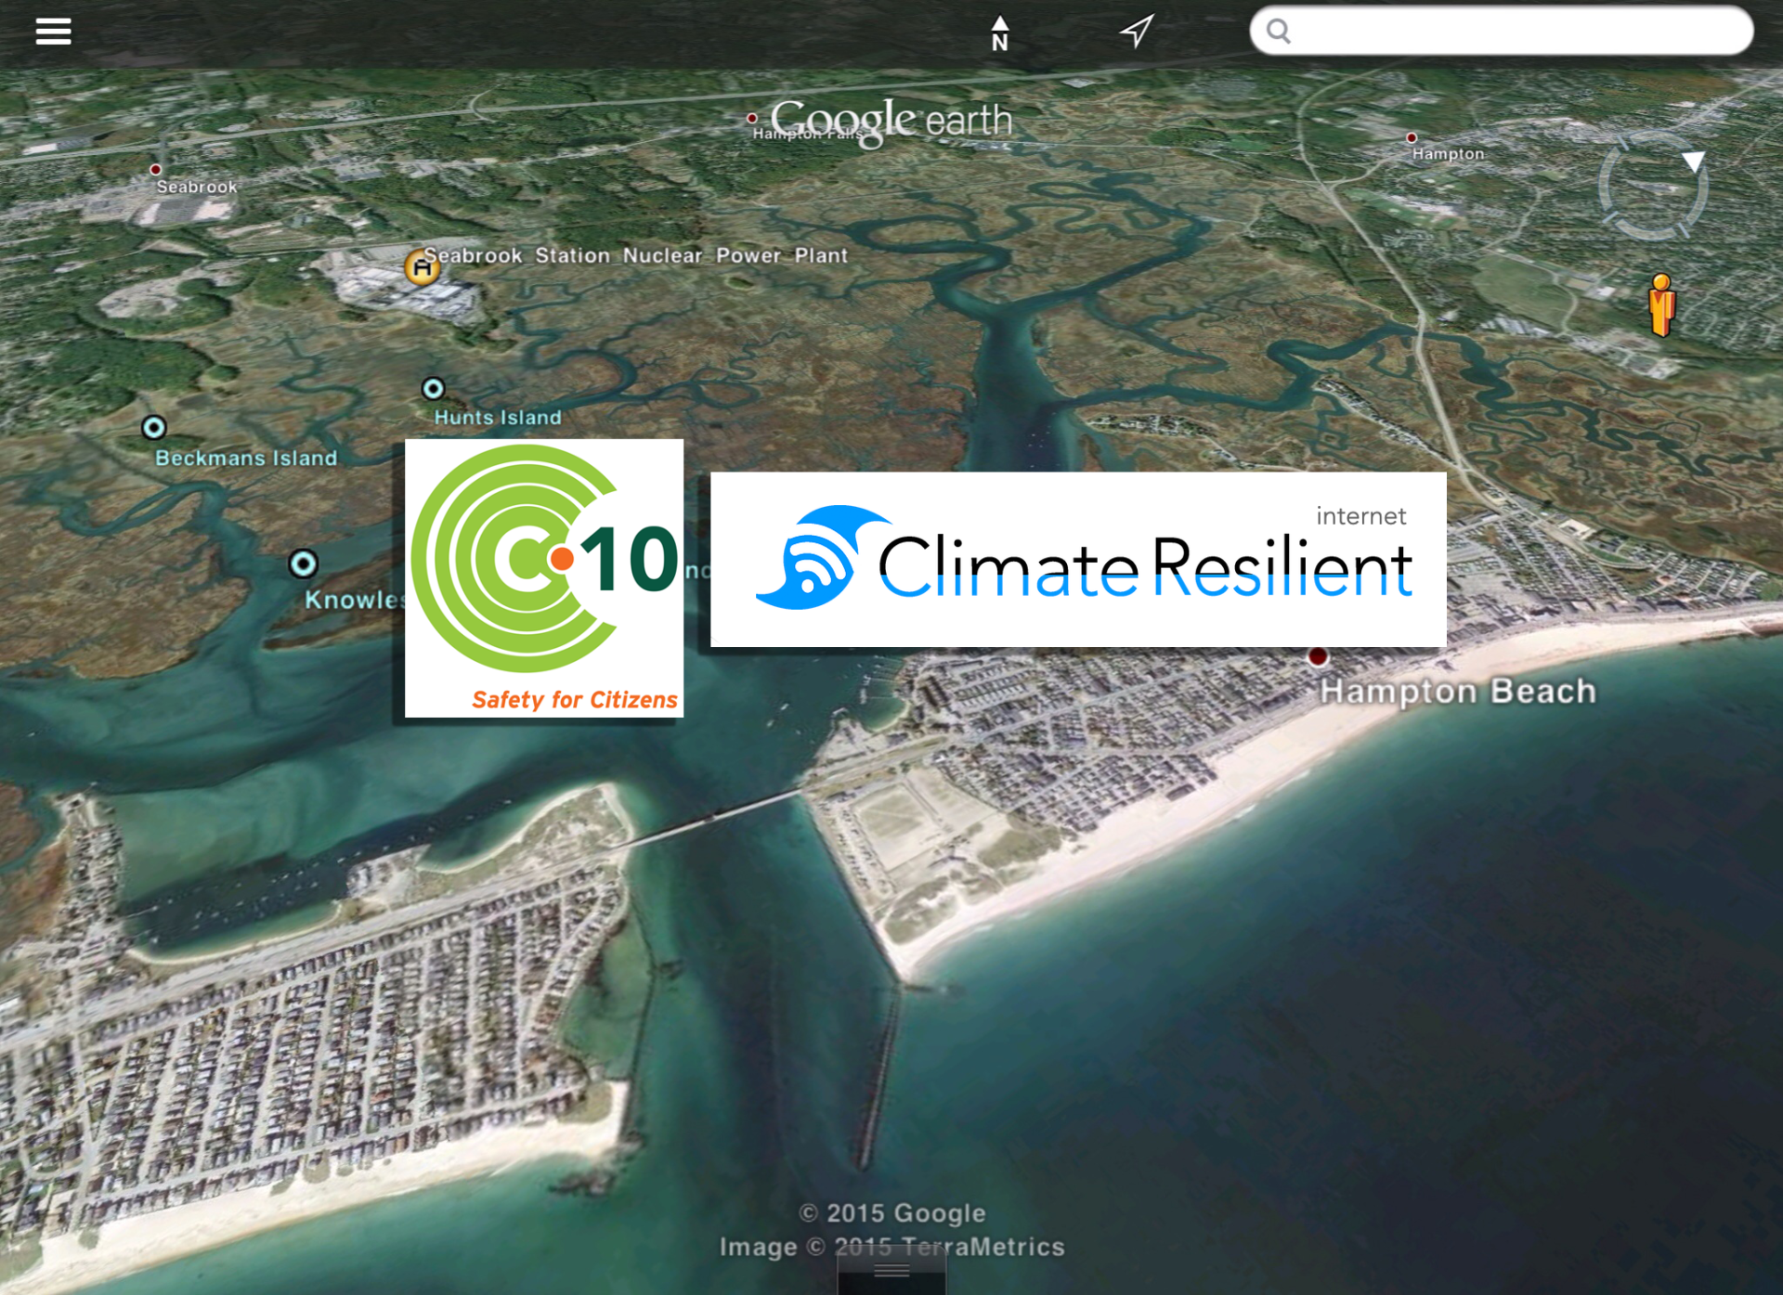This screenshot has height=1295, width=1783.
Task: Tap the my location arrow icon
Action: [1137, 32]
